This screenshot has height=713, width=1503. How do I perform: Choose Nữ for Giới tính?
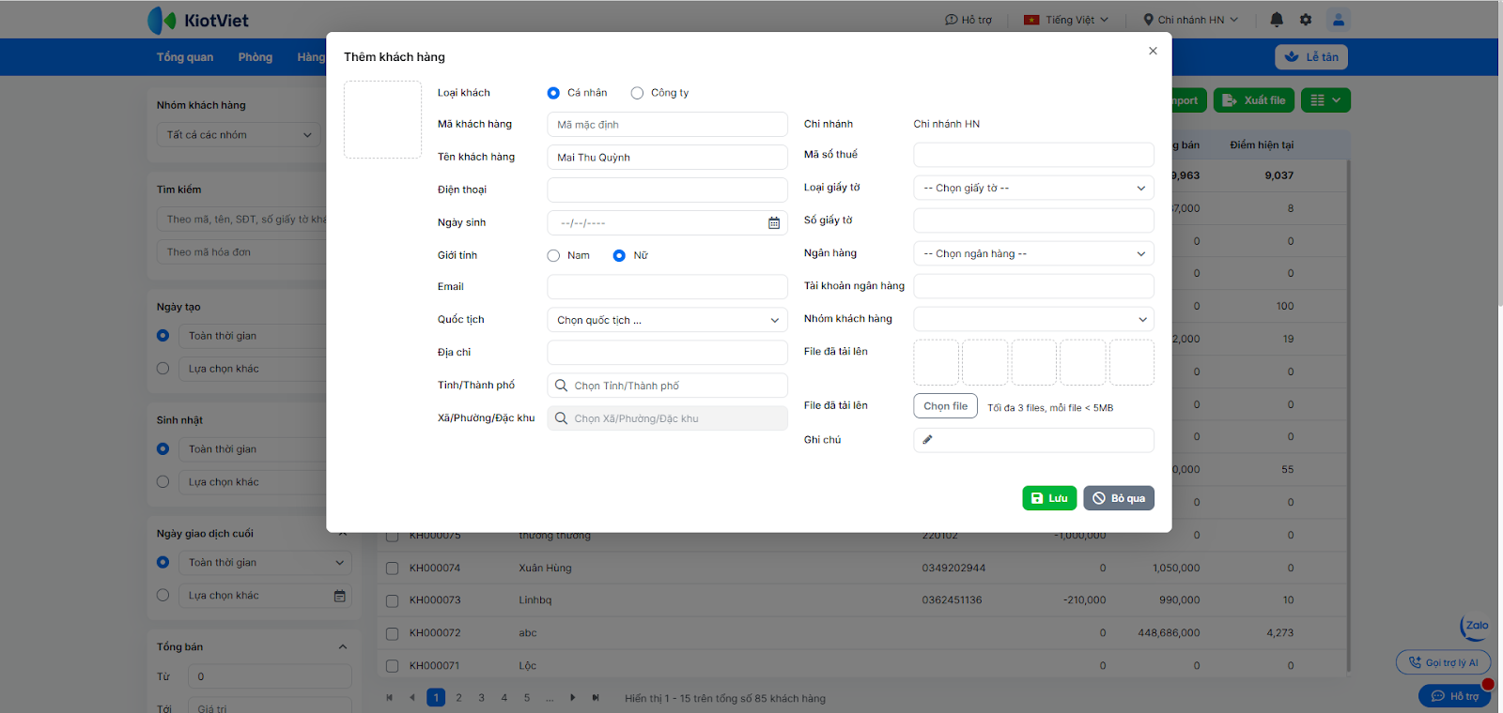click(x=619, y=255)
